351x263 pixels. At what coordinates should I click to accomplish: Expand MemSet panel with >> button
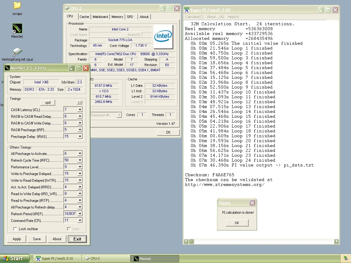[x=80, y=102]
